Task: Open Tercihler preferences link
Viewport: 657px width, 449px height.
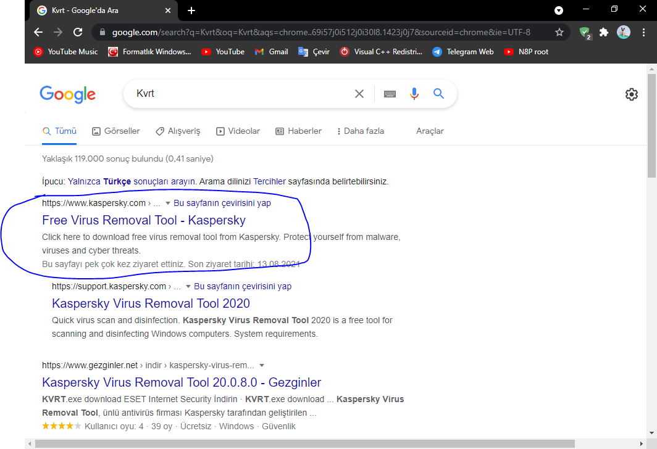Action: [269, 181]
